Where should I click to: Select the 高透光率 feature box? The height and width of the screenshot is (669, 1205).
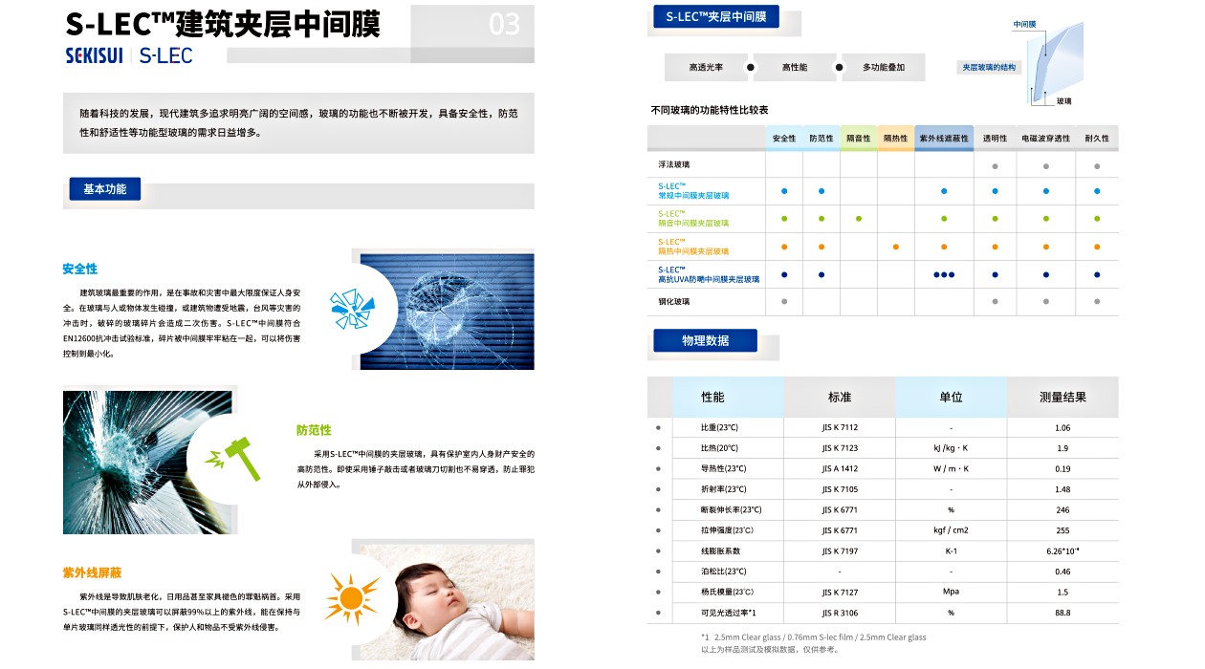705,68
